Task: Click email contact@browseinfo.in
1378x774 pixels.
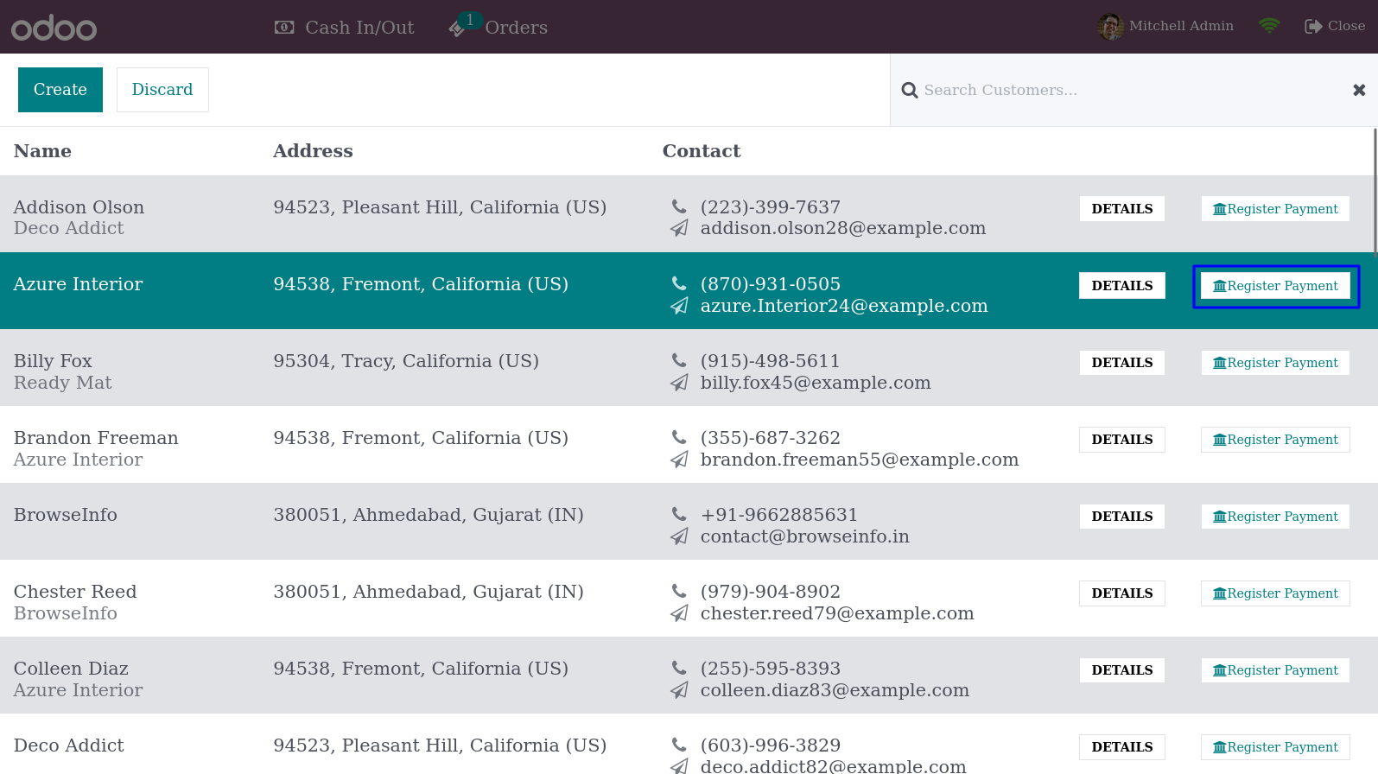Action: [804, 536]
